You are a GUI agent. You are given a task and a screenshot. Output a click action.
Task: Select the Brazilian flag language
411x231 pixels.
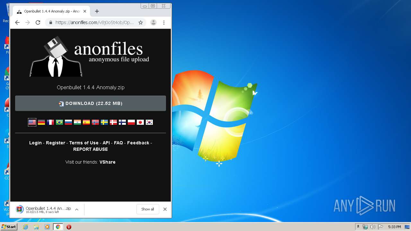click(59, 122)
